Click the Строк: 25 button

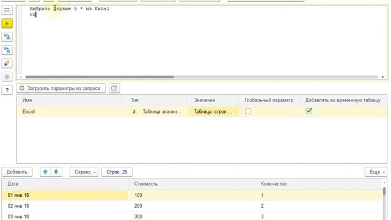[x=117, y=172]
